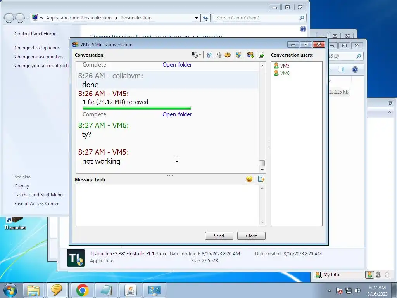Click the Windows shield toolbar icon
Screen dimensions: 397x298
pos(238,55)
